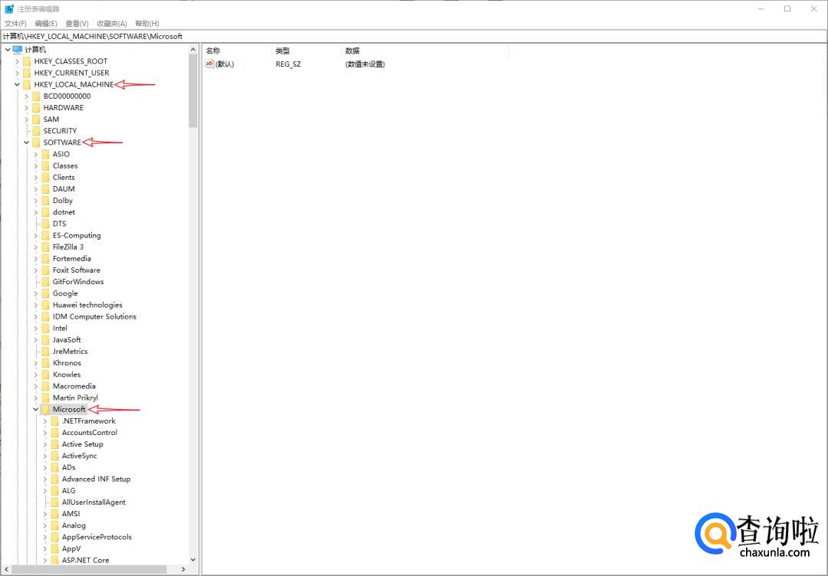
Task: Select the Foxit Software key
Action: (77, 270)
